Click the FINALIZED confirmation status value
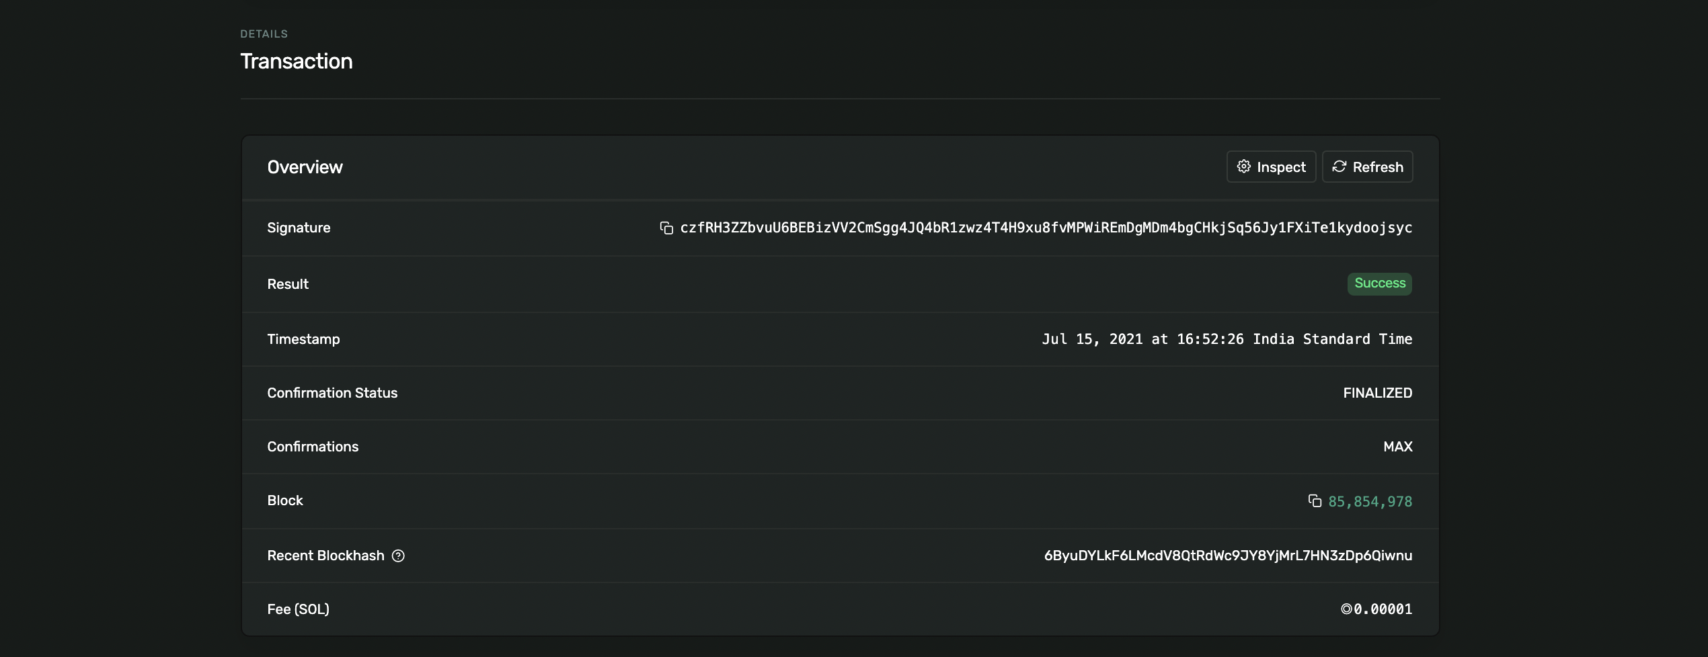Screen dimensions: 1708x657 click(1377, 393)
